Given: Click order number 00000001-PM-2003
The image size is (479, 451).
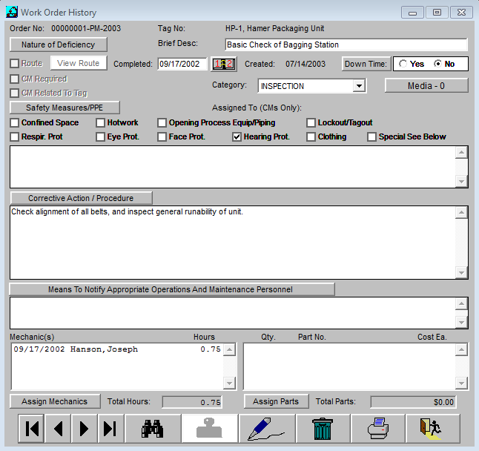Looking at the screenshot, I should (x=86, y=28).
